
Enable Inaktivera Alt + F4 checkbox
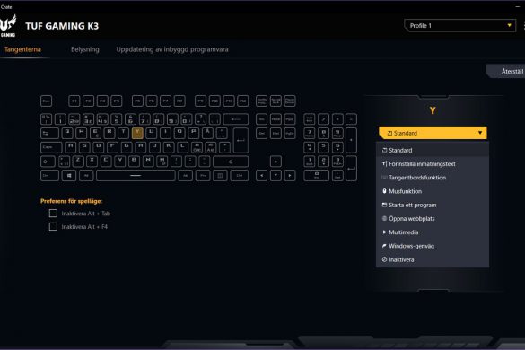[x=53, y=227]
